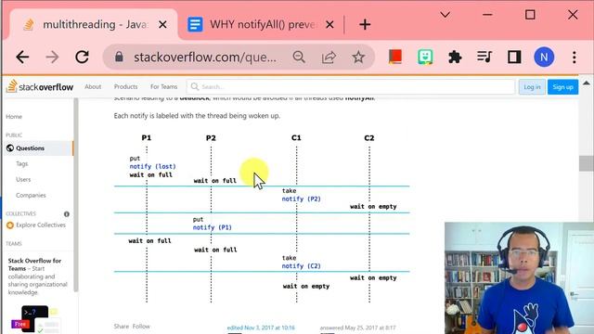This screenshot has width=594, height=334.
Task: Go to Stack Overflow logo home
Action: [40, 86]
